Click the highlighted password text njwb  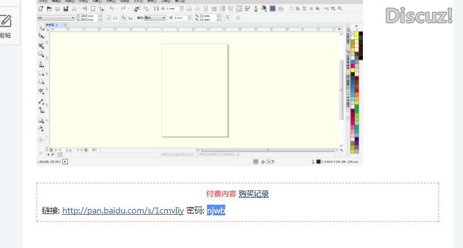216,210
